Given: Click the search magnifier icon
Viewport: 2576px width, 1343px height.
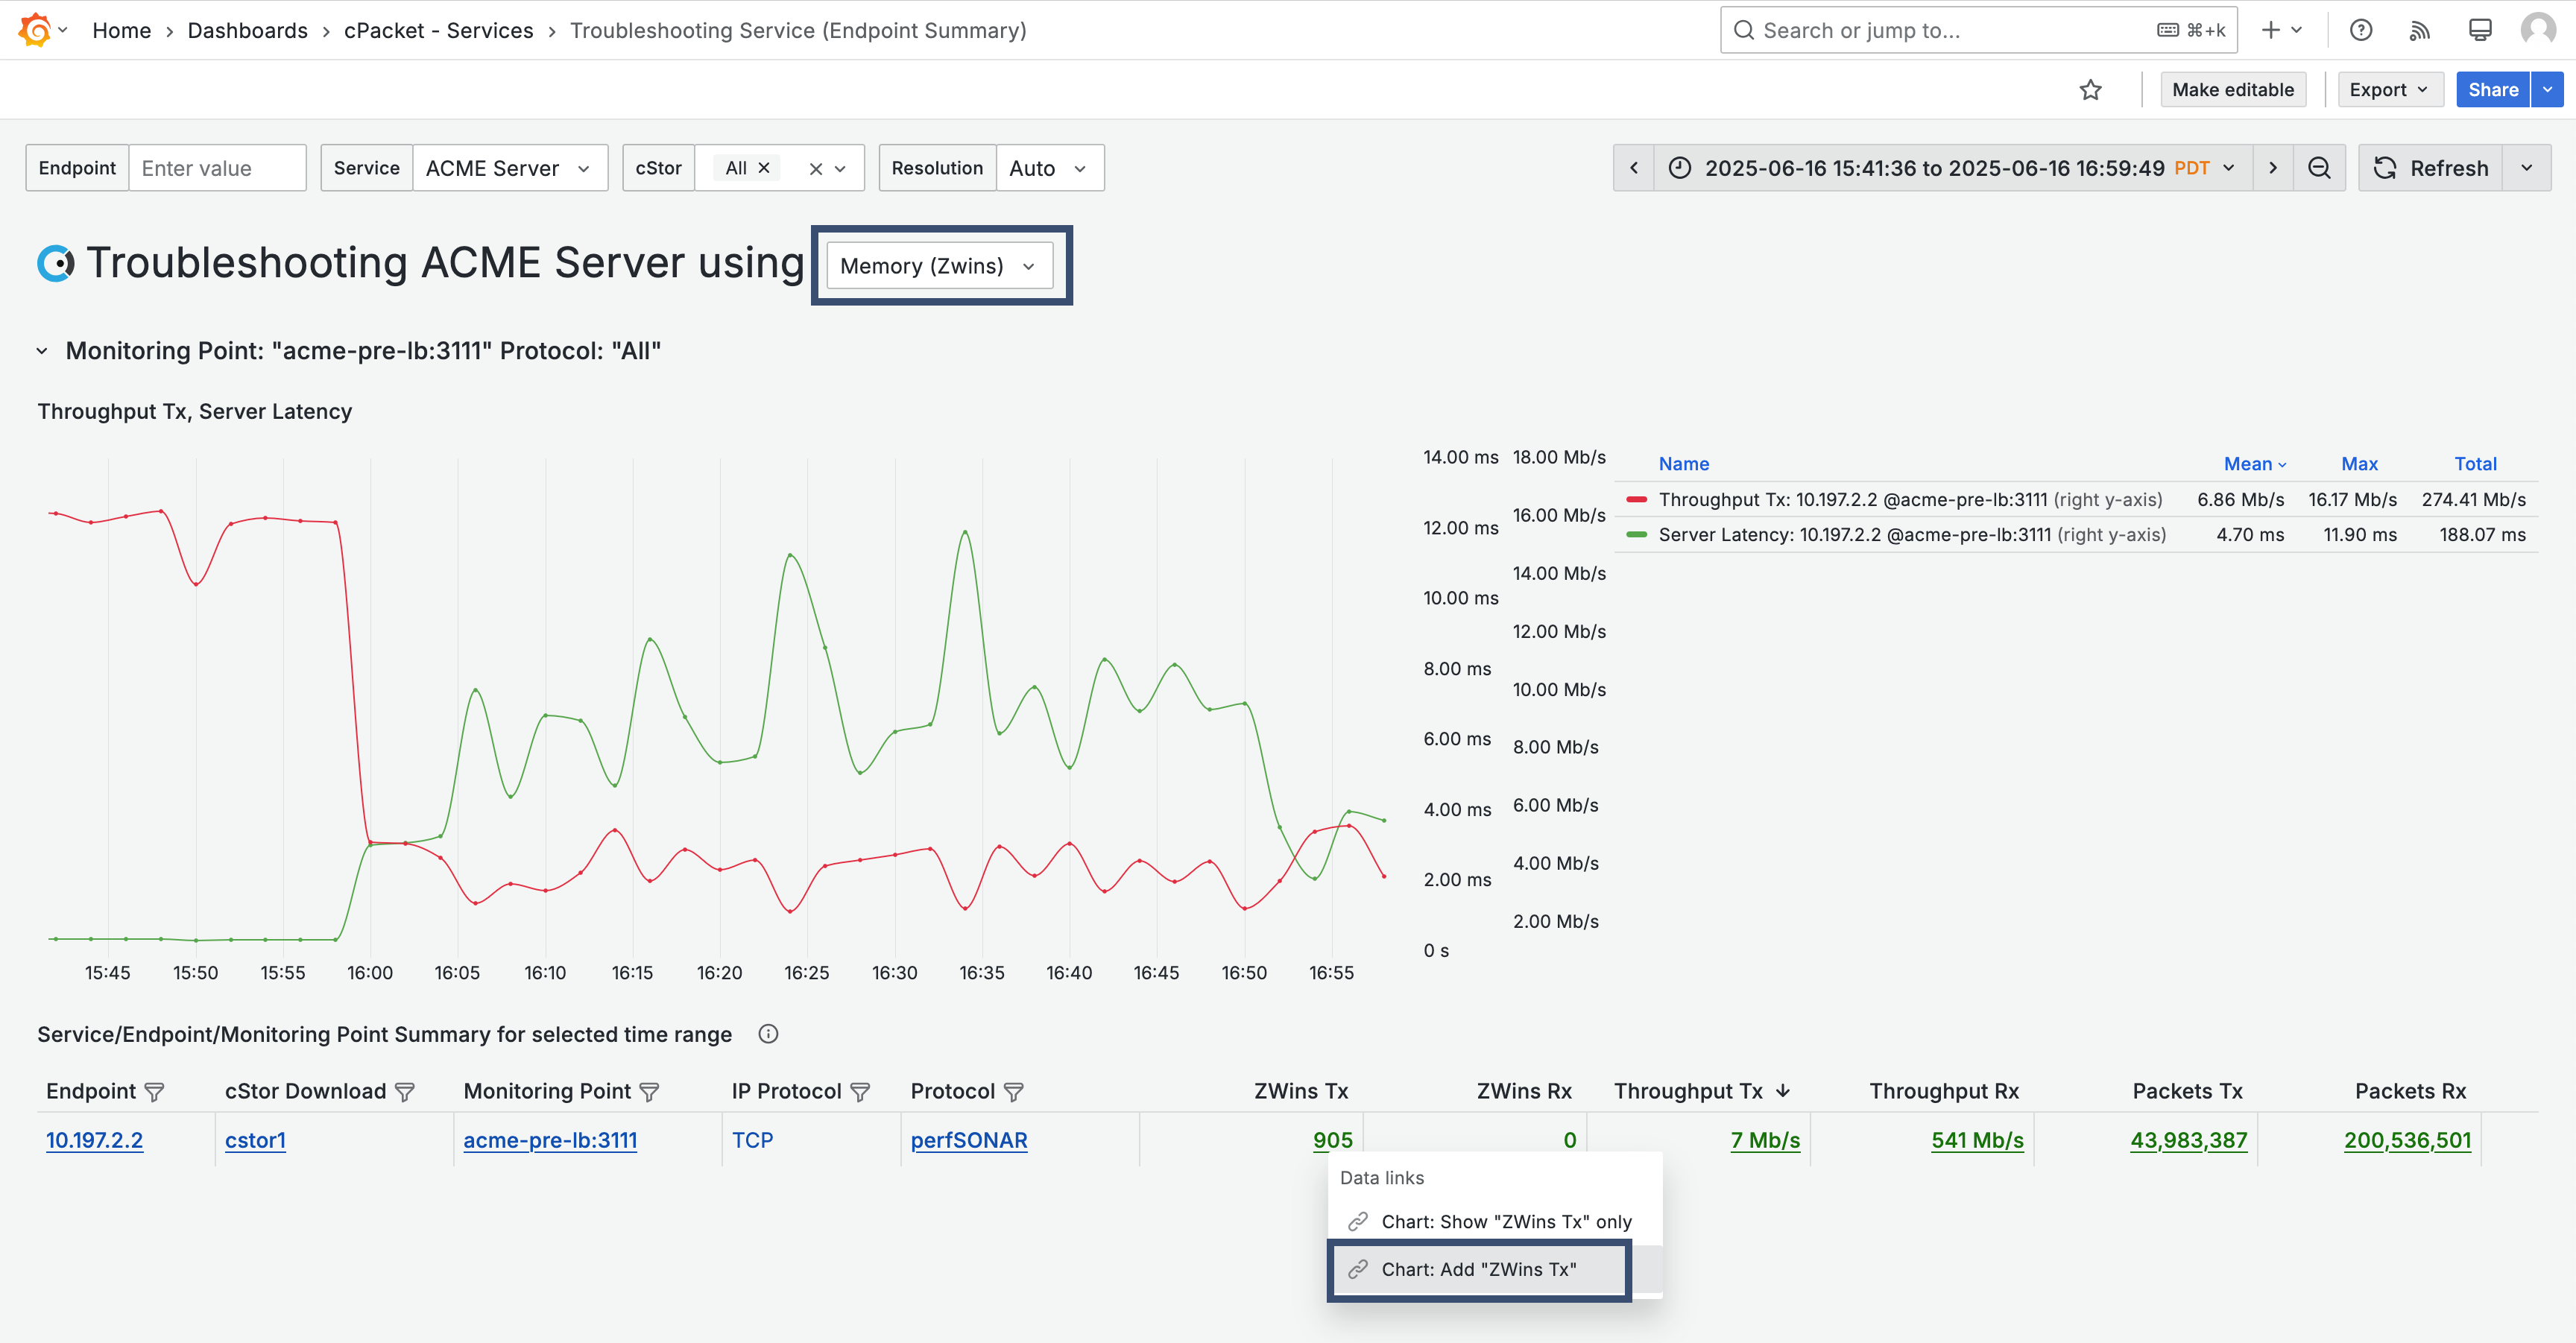Looking at the screenshot, I should (x=1743, y=30).
